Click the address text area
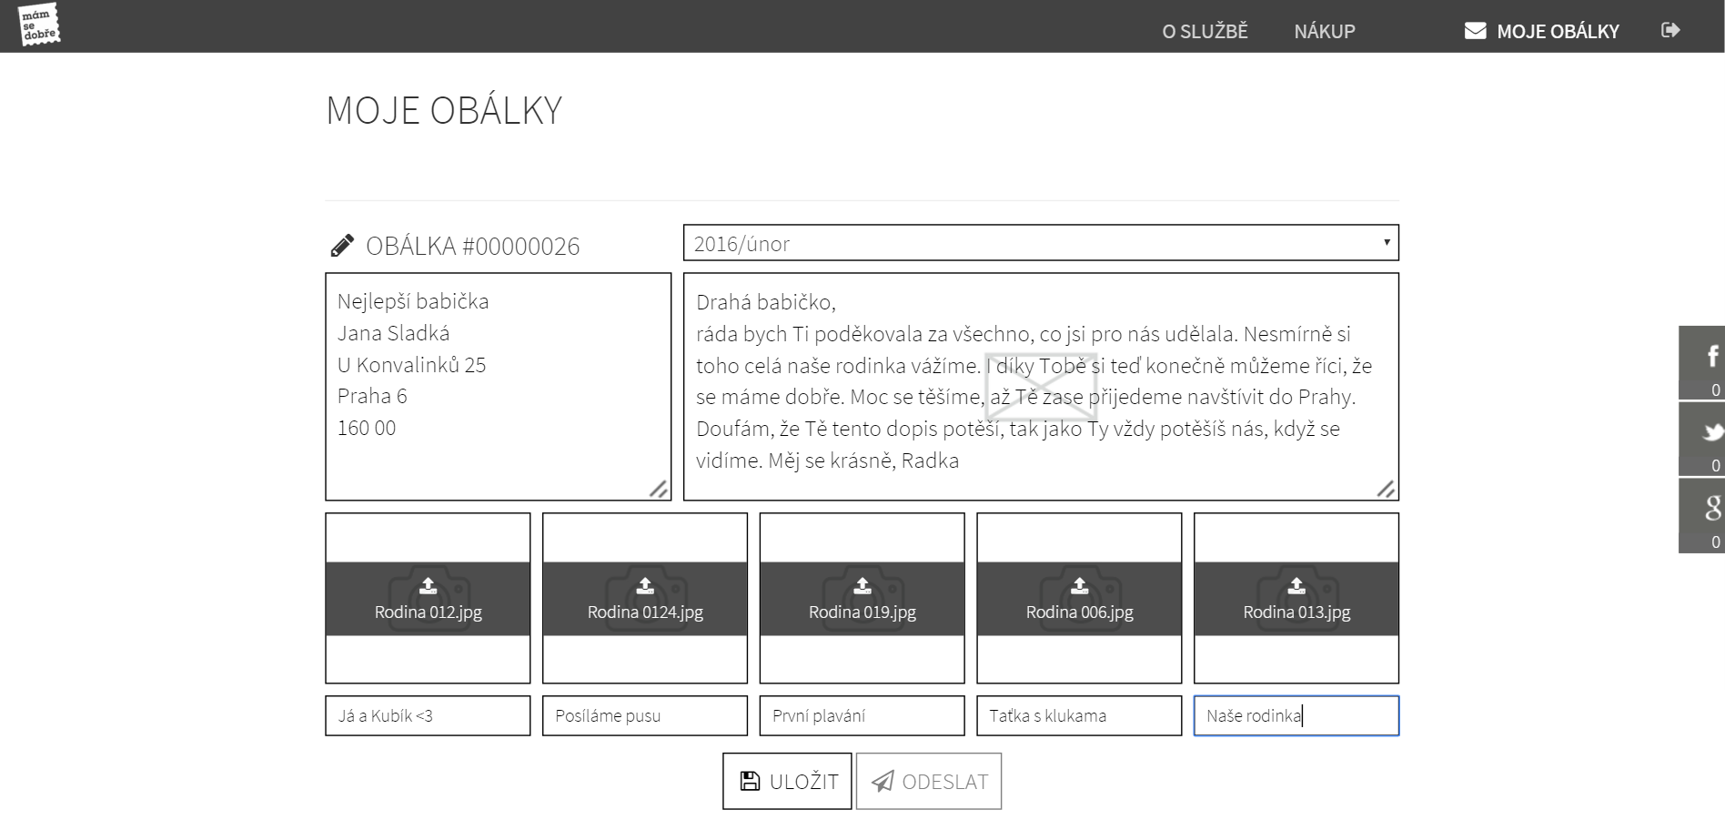This screenshot has width=1725, height=830. (498, 387)
